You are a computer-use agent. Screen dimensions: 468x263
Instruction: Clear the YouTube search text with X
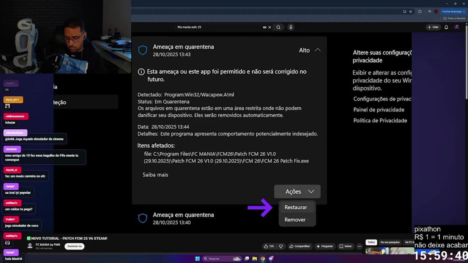tap(270, 27)
